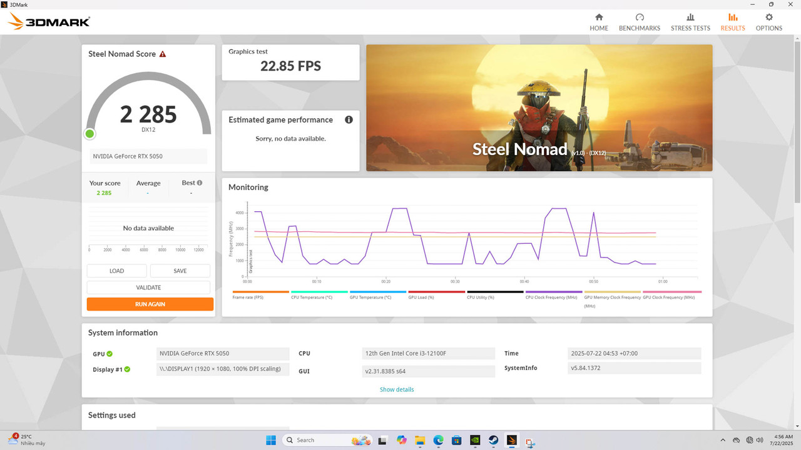Open network settings globe icon
The image size is (801, 450).
[x=750, y=440]
